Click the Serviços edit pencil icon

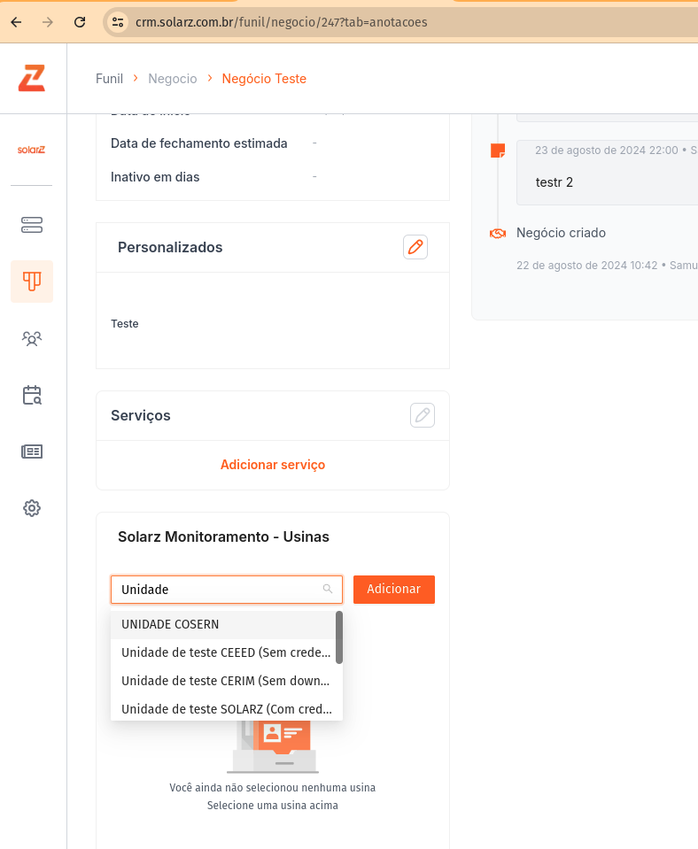(423, 415)
